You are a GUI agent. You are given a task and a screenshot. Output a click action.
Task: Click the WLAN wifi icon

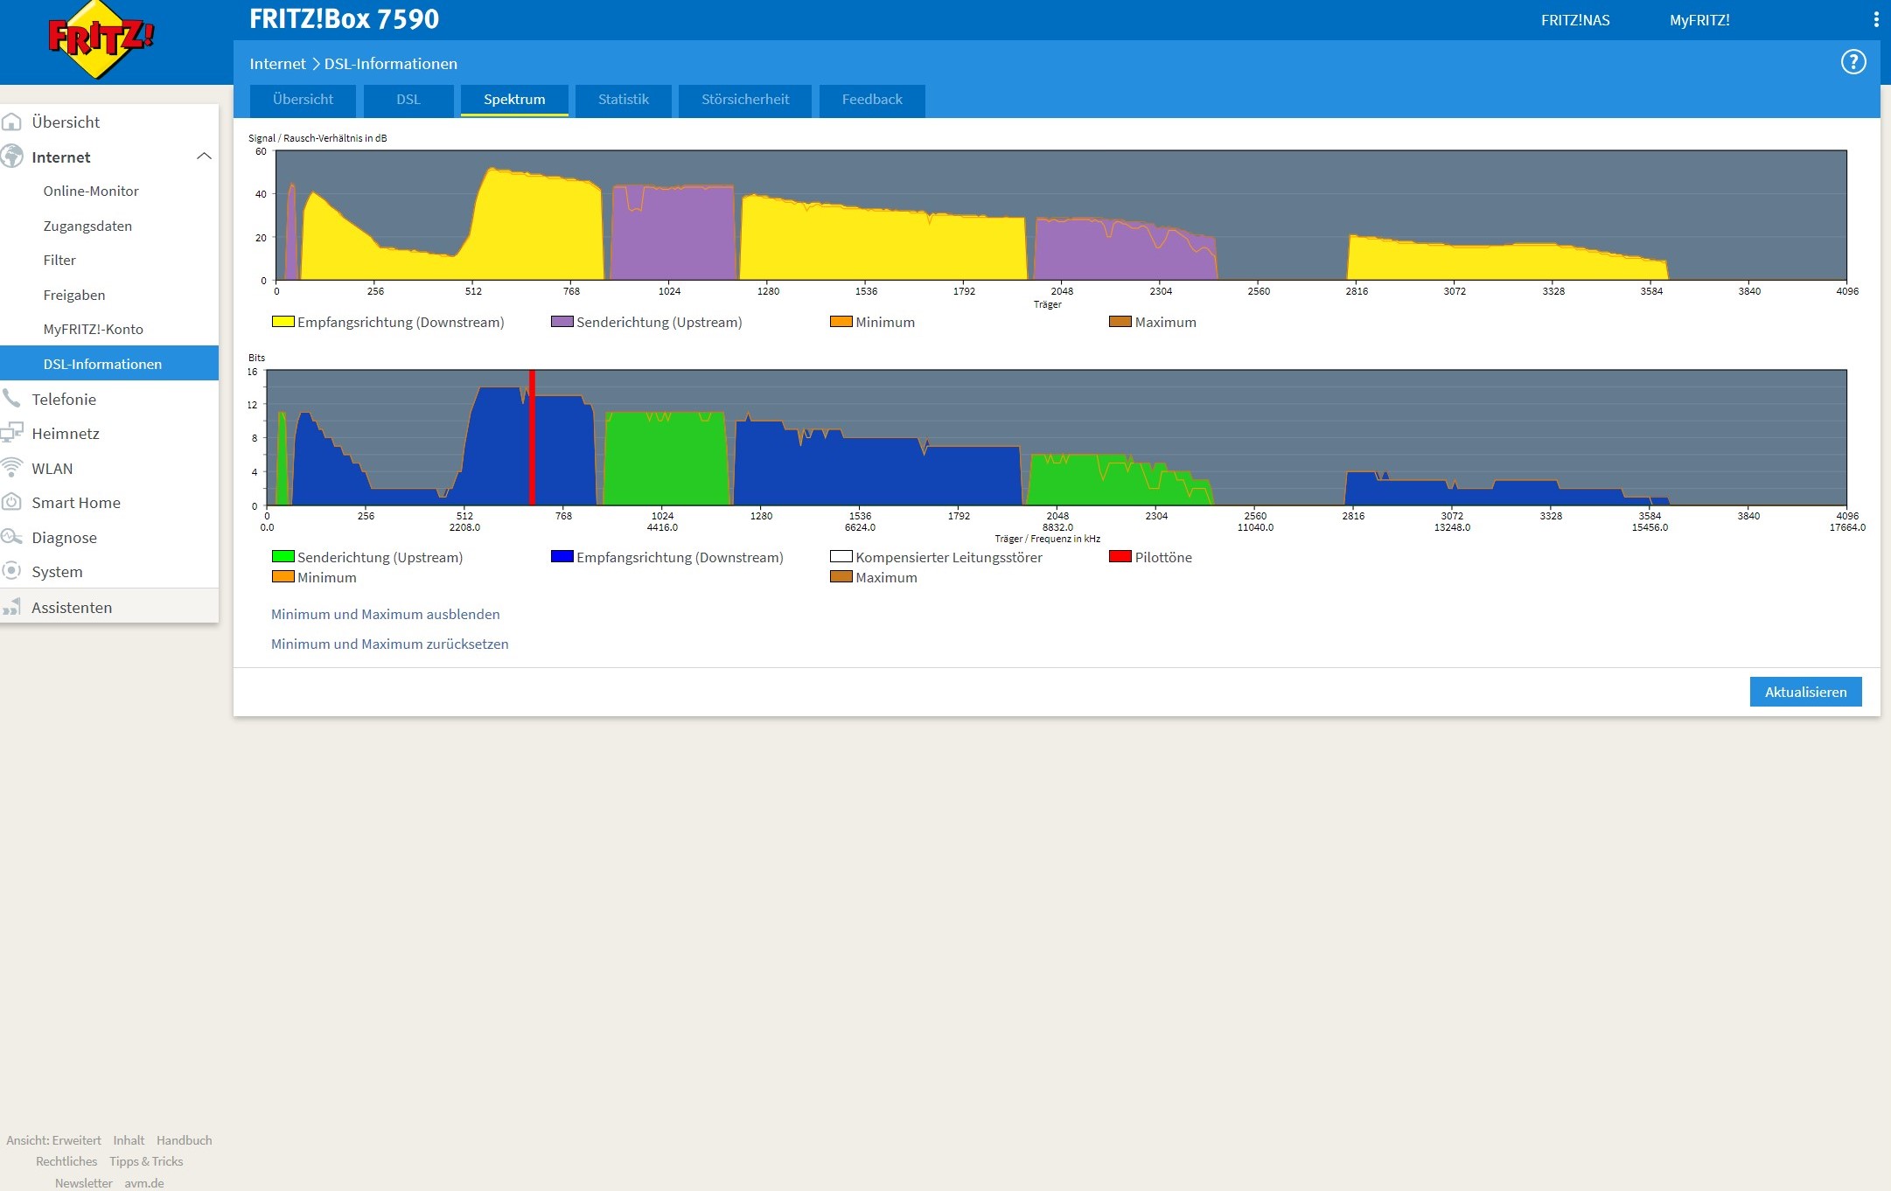(x=11, y=468)
